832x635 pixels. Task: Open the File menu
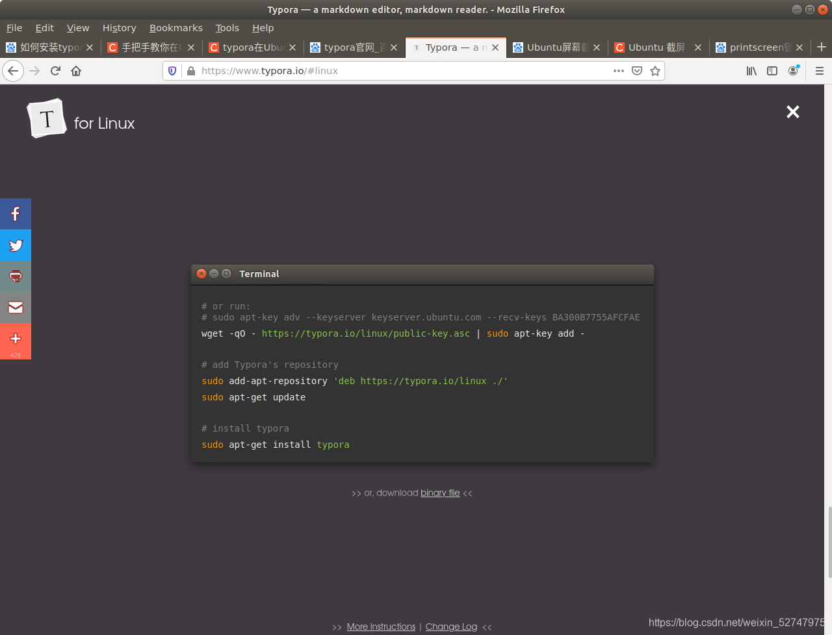click(x=14, y=28)
